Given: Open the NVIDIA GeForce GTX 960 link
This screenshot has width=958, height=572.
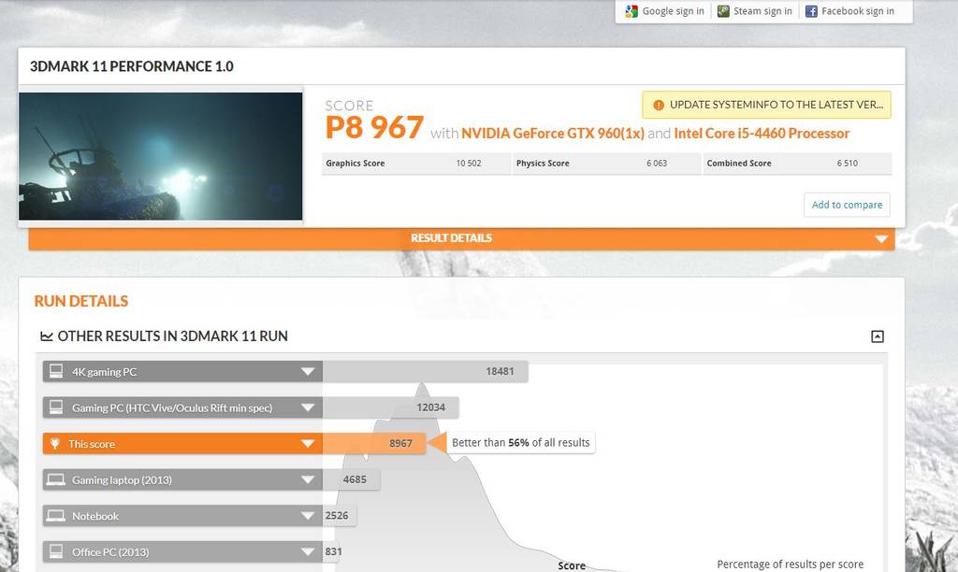Looking at the screenshot, I should pyautogui.click(x=552, y=134).
